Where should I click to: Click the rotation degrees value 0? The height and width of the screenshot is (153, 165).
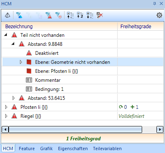(x=125, y=107)
